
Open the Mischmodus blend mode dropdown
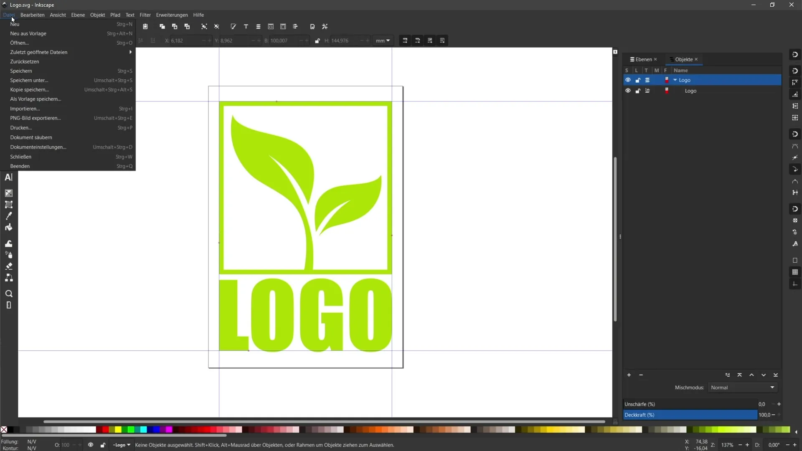(x=743, y=387)
